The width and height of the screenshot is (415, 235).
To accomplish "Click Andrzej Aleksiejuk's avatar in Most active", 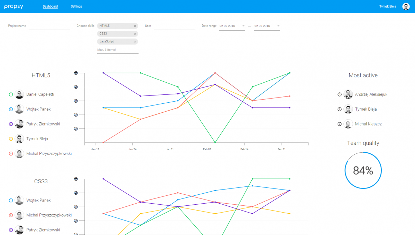I will 348,94.
